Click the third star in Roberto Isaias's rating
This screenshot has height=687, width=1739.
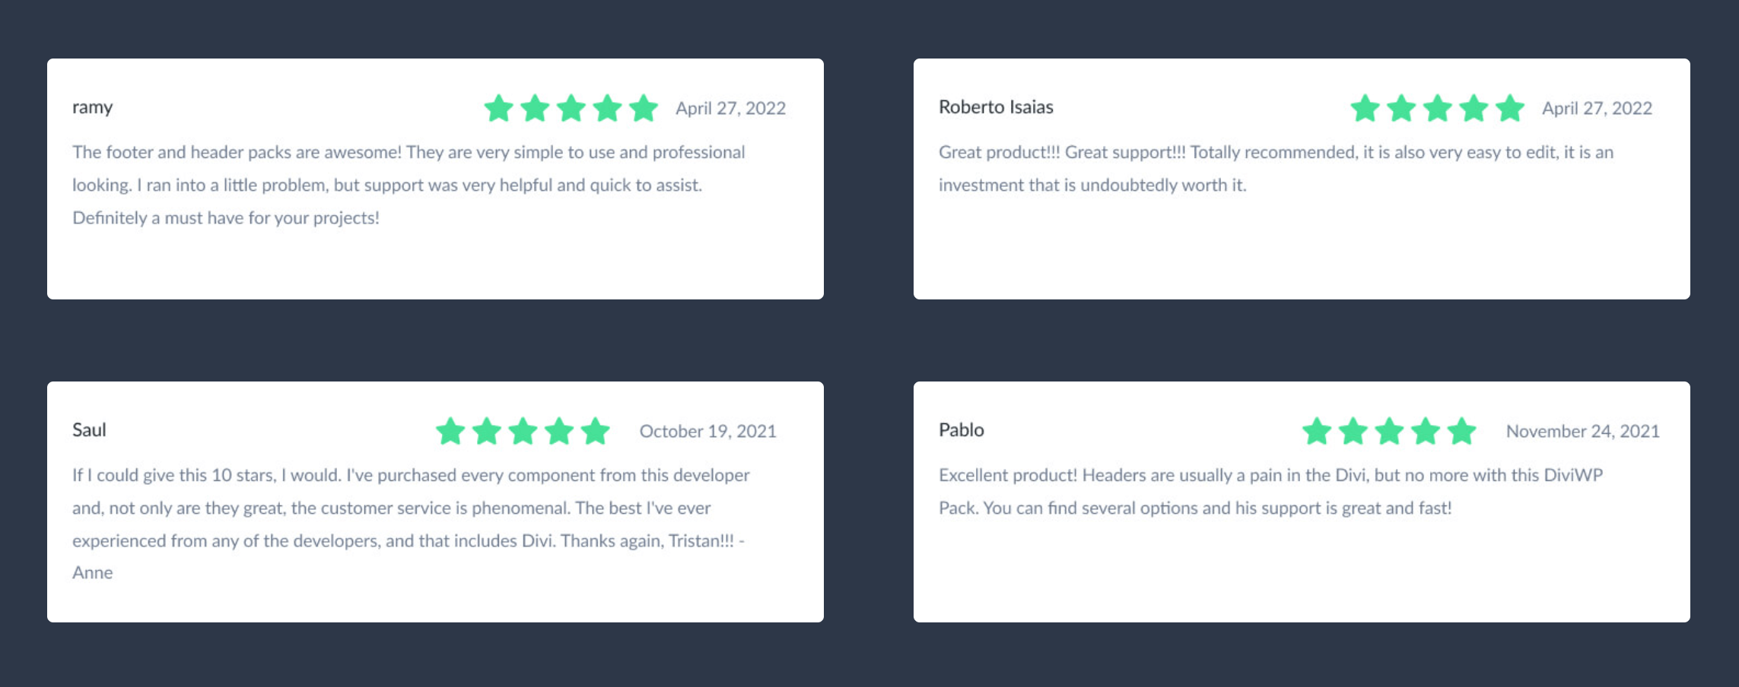pos(1438,108)
